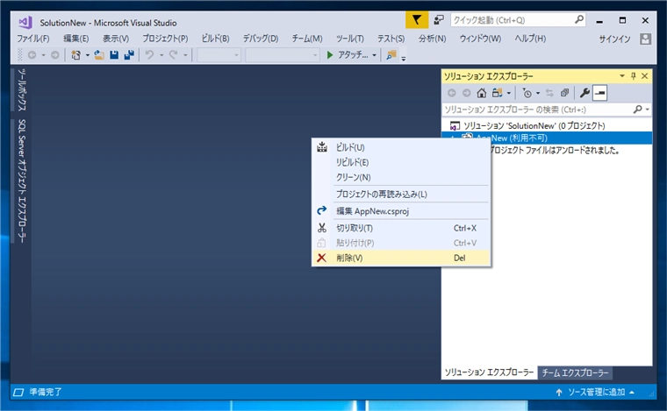The width and height of the screenshot is (667, 411).
Task: Open the デバッグ(D) menu
Action: tap(261, 39)
